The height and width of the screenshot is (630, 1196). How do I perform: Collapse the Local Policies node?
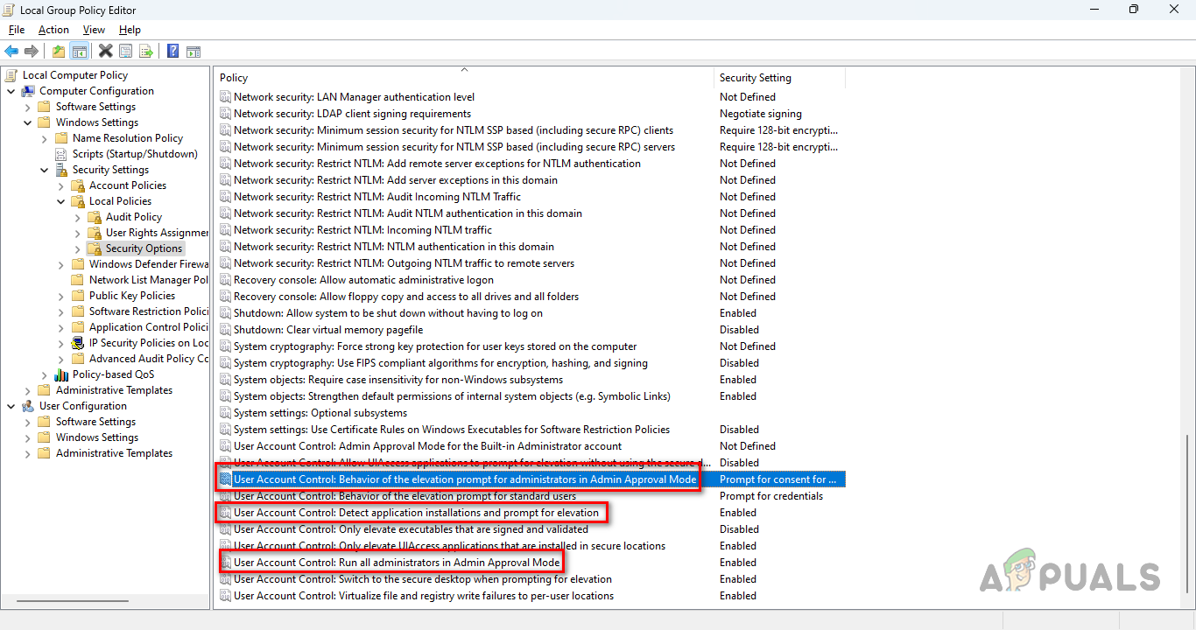(x=60, y=200)
